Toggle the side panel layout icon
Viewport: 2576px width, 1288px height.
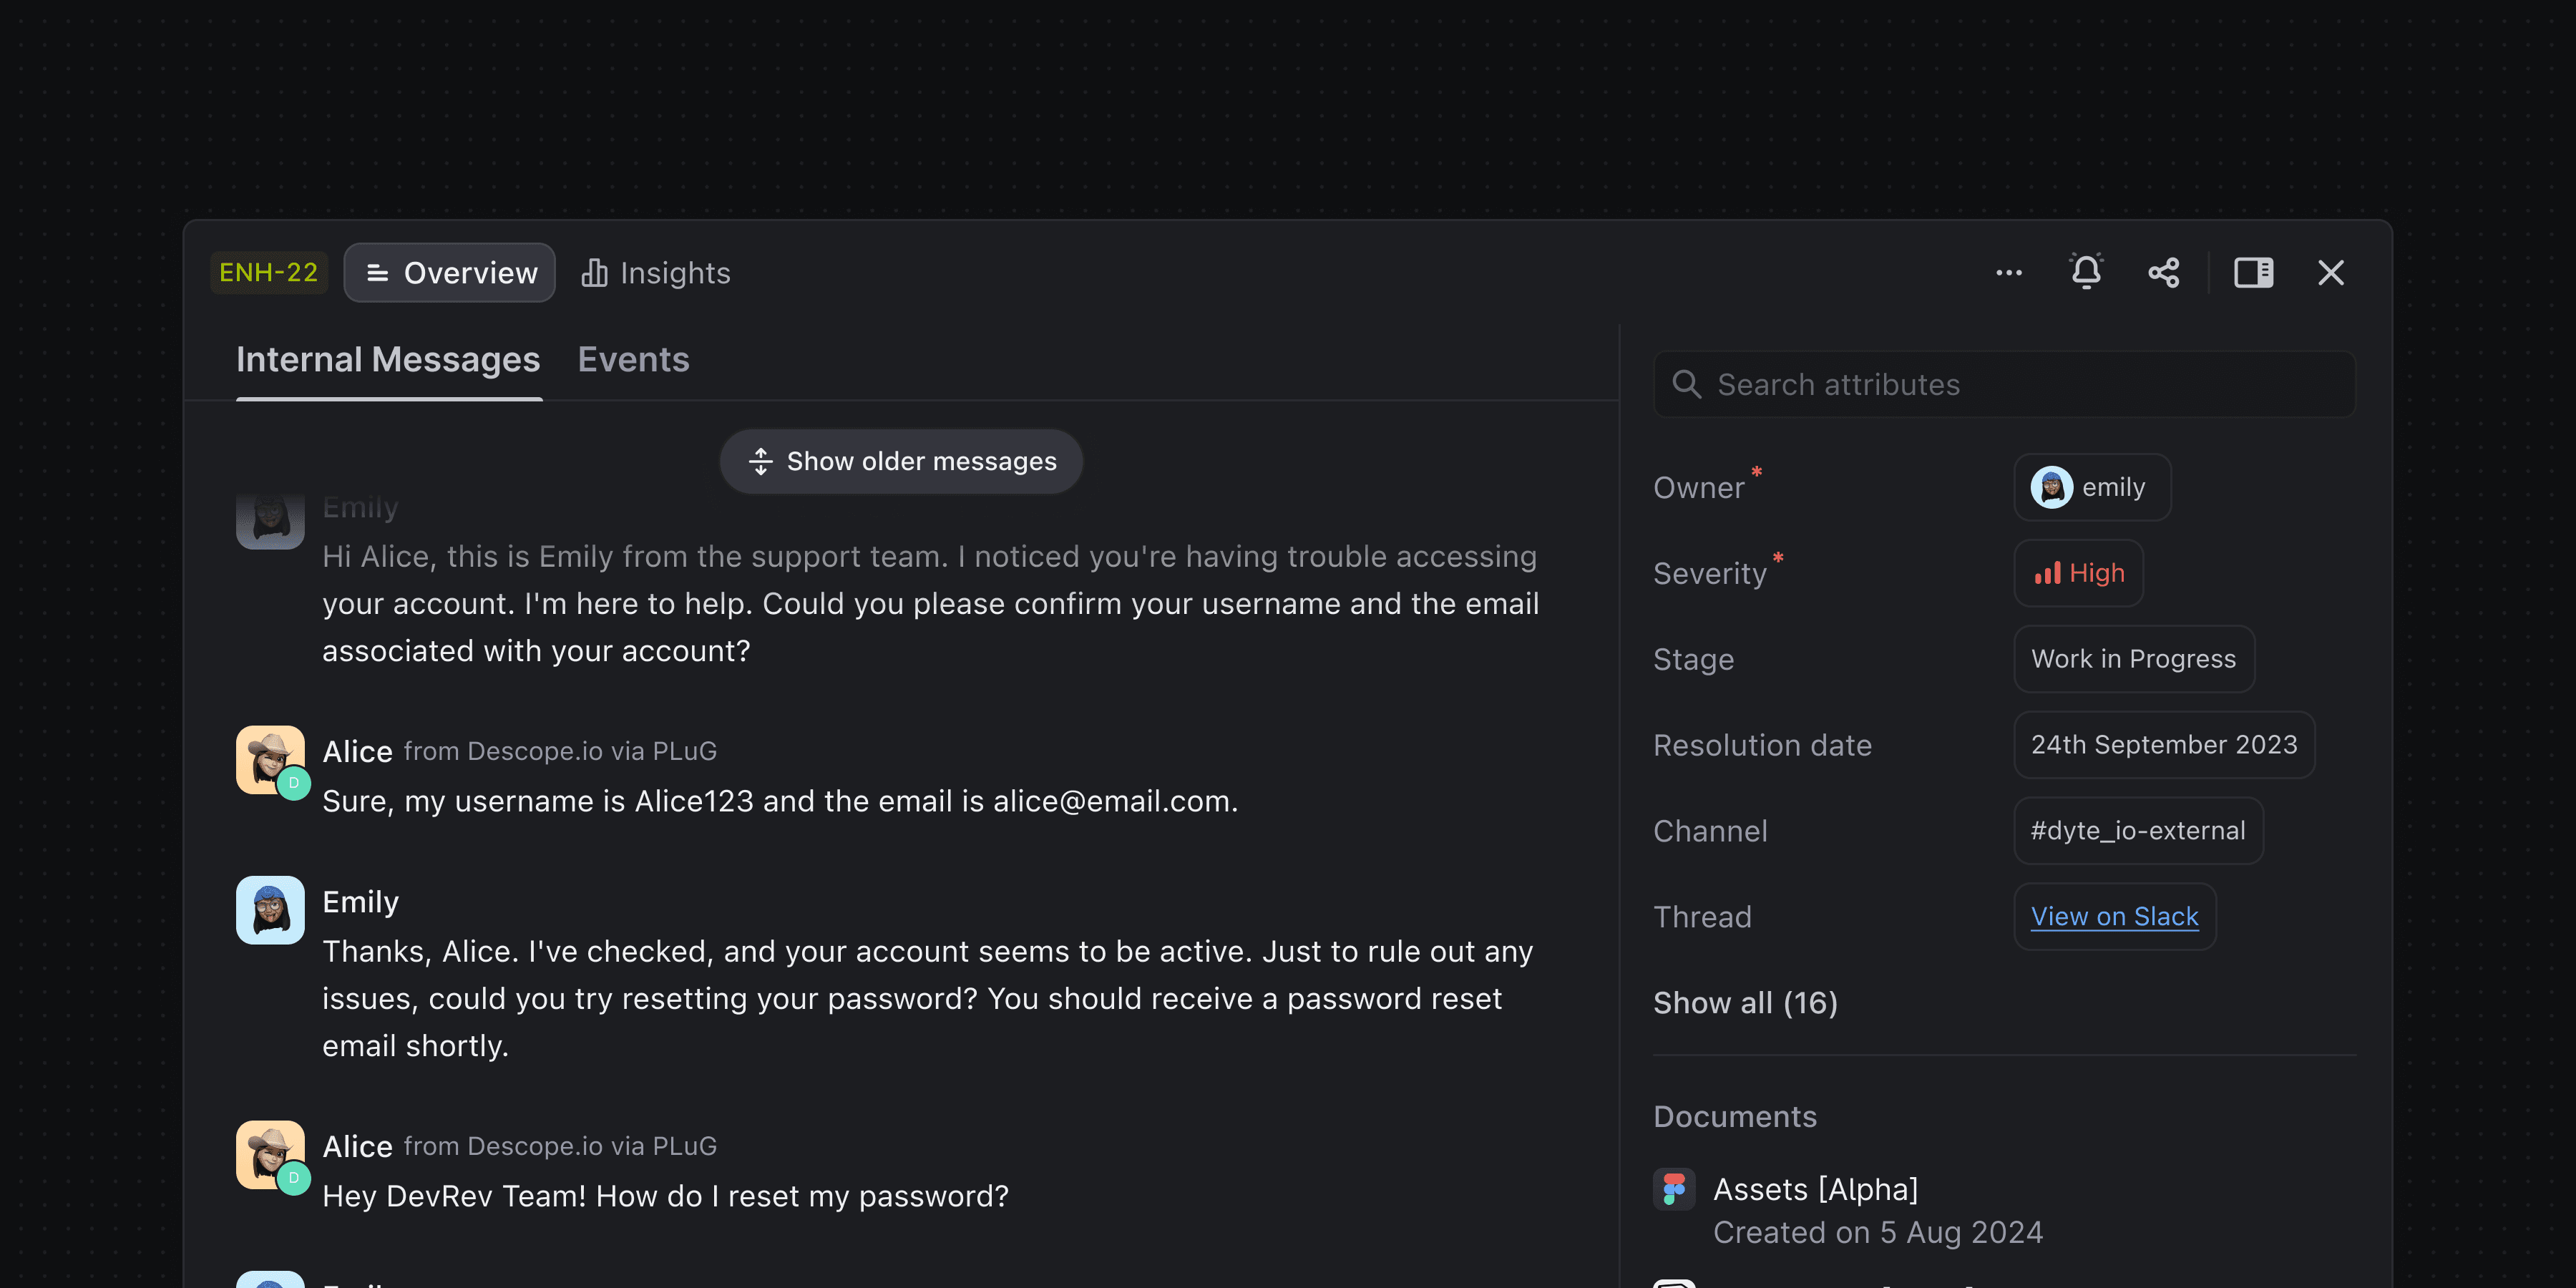[x=2253, y=272]
